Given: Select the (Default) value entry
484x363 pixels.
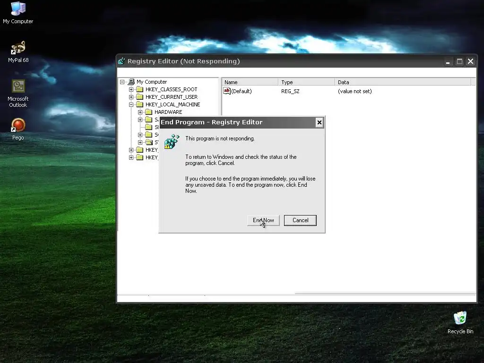Looking at the screenshot, I should [242, 91].
